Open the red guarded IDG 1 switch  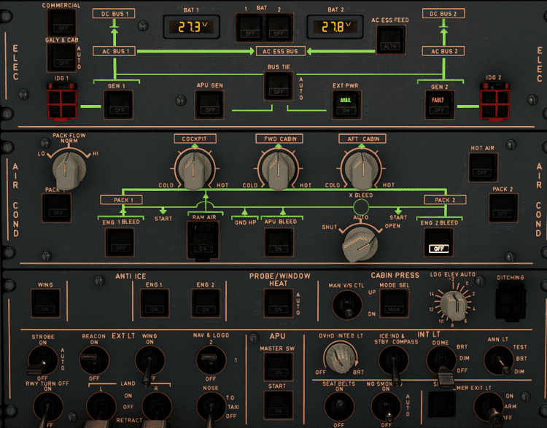point(60,98)
